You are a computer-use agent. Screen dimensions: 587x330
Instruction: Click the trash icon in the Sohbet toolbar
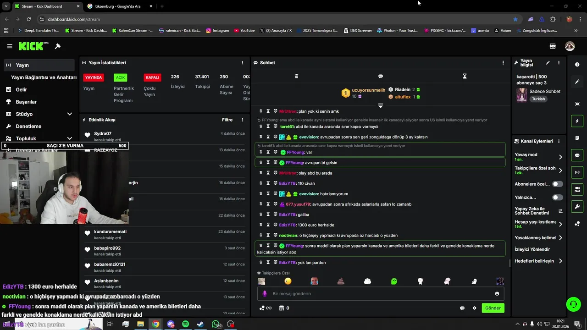click(x=296, y=76)
